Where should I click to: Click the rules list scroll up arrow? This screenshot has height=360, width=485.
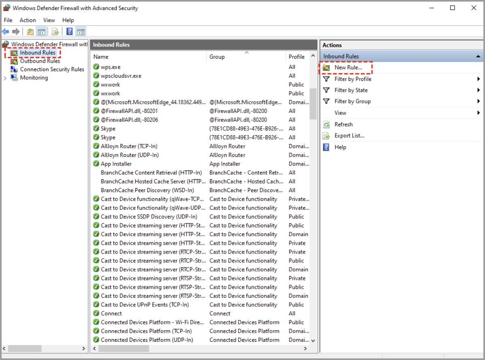(313, 56)
